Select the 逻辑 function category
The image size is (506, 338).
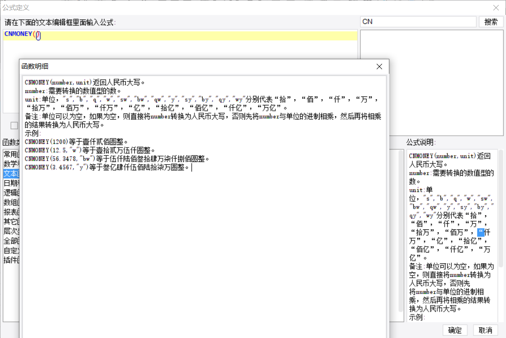[x=11, y=193]
